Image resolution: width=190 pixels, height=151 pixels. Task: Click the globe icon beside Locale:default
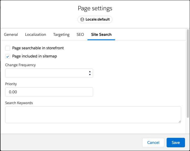coord(82,20)
